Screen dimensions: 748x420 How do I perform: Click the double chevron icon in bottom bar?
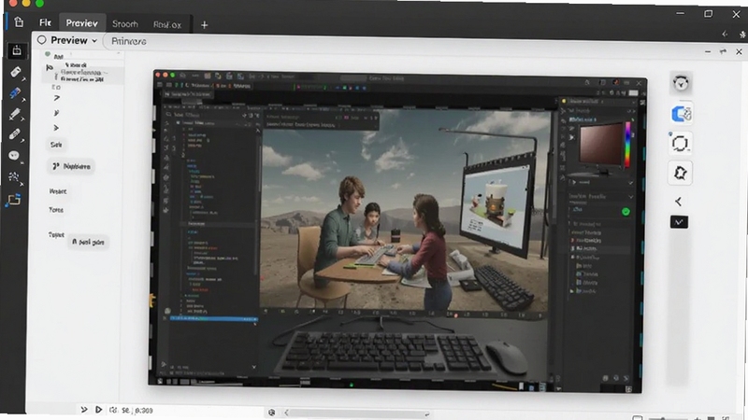point(84,410)
